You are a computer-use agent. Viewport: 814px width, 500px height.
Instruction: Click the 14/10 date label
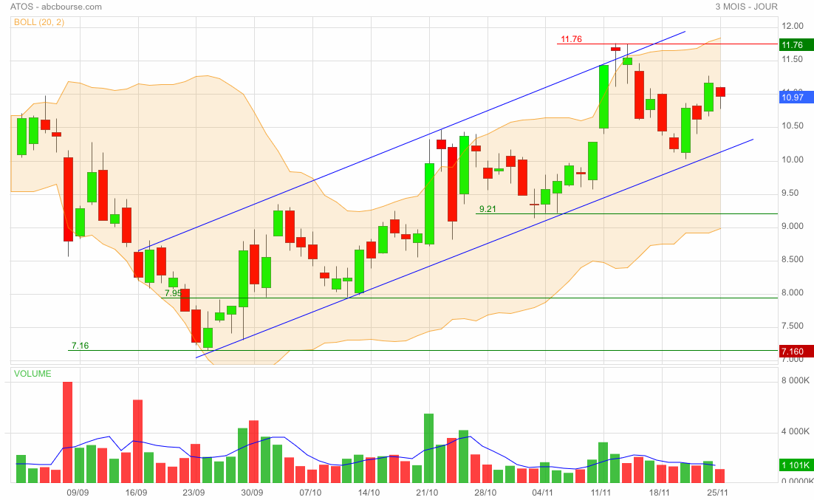point(369,493)
